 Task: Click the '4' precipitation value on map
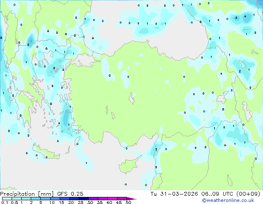[x=245, y=16]
